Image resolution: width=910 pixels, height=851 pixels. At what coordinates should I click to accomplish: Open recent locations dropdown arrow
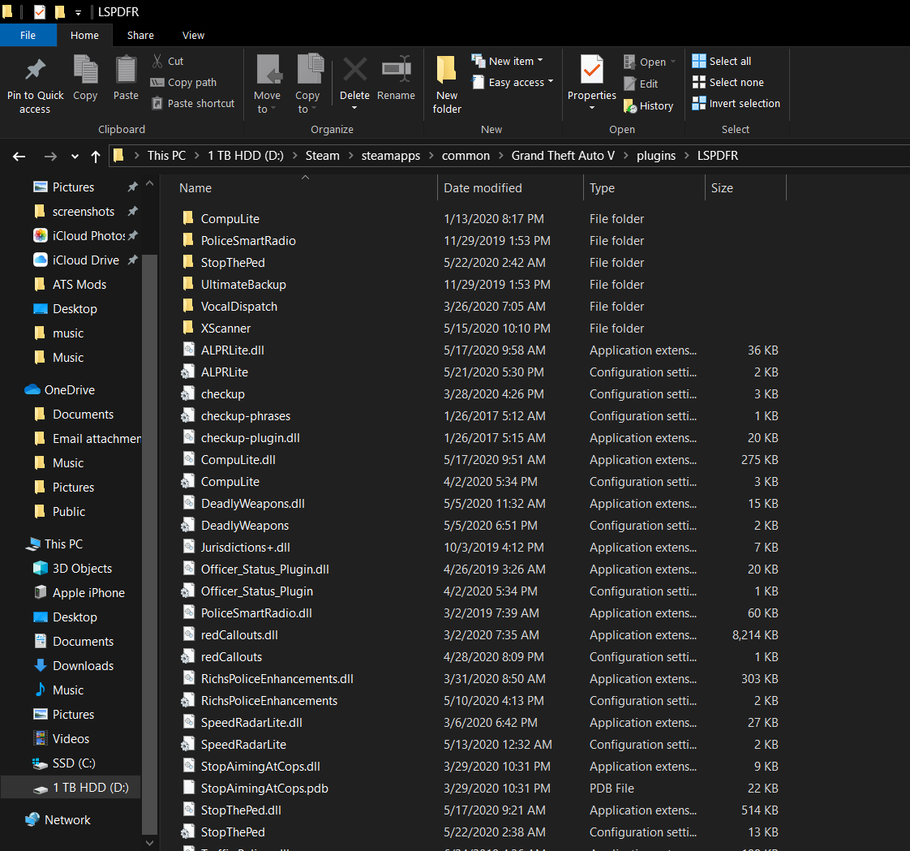point(75,157)
